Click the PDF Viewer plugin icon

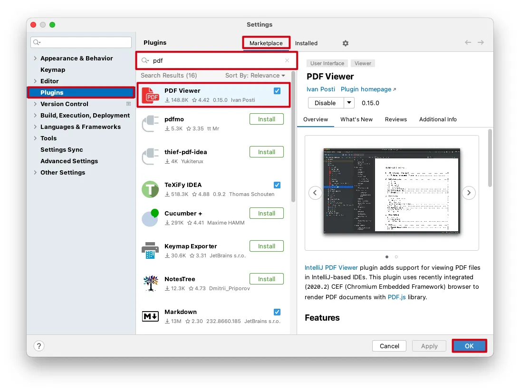coord(150,95)
